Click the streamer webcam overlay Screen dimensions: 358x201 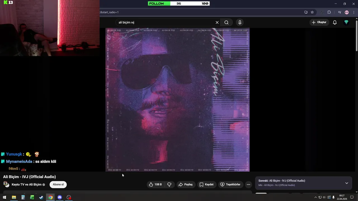(50, 28)
